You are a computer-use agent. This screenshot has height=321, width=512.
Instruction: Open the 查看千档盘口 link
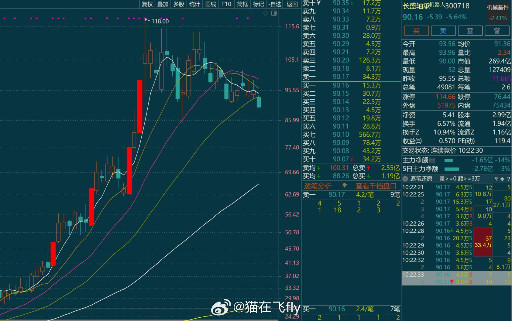click(x=376, y=186)
